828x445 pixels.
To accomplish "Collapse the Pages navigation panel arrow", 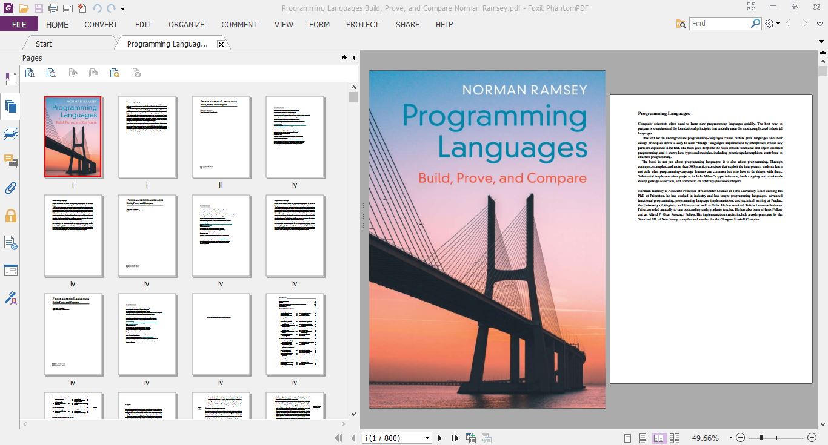I will [x=354, y=58].
